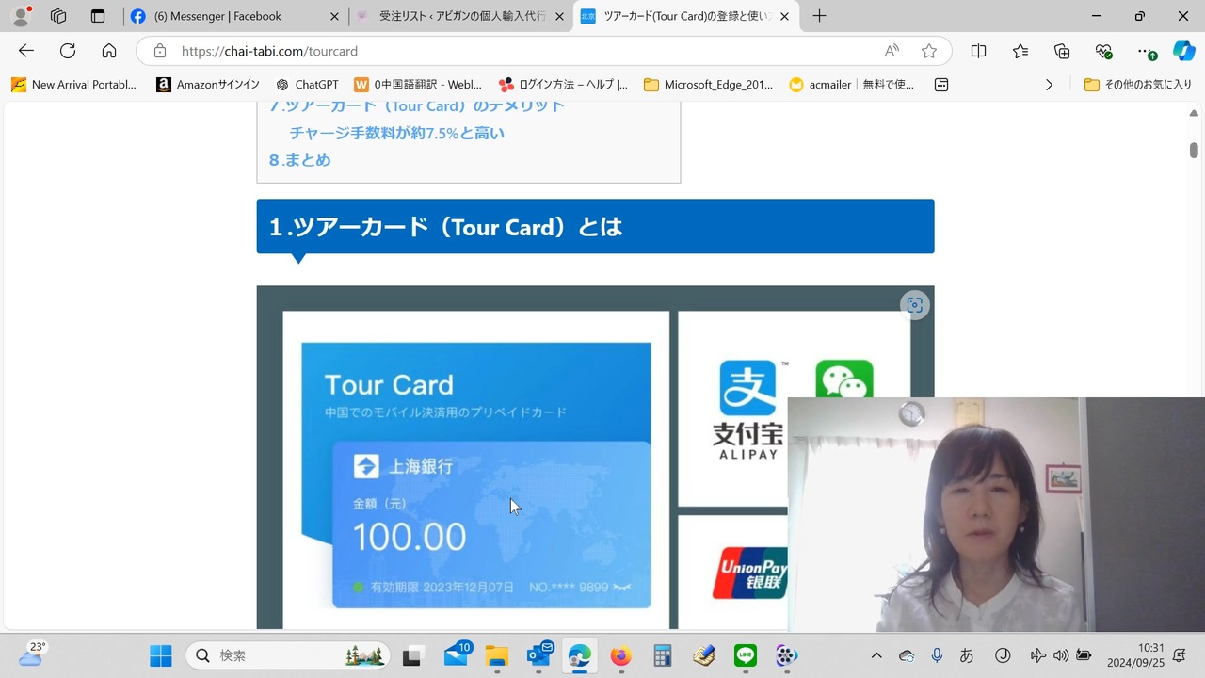The image size is (1205, 678).
Task: Show hidden system tray icons chevron
Action: [876, 655]
